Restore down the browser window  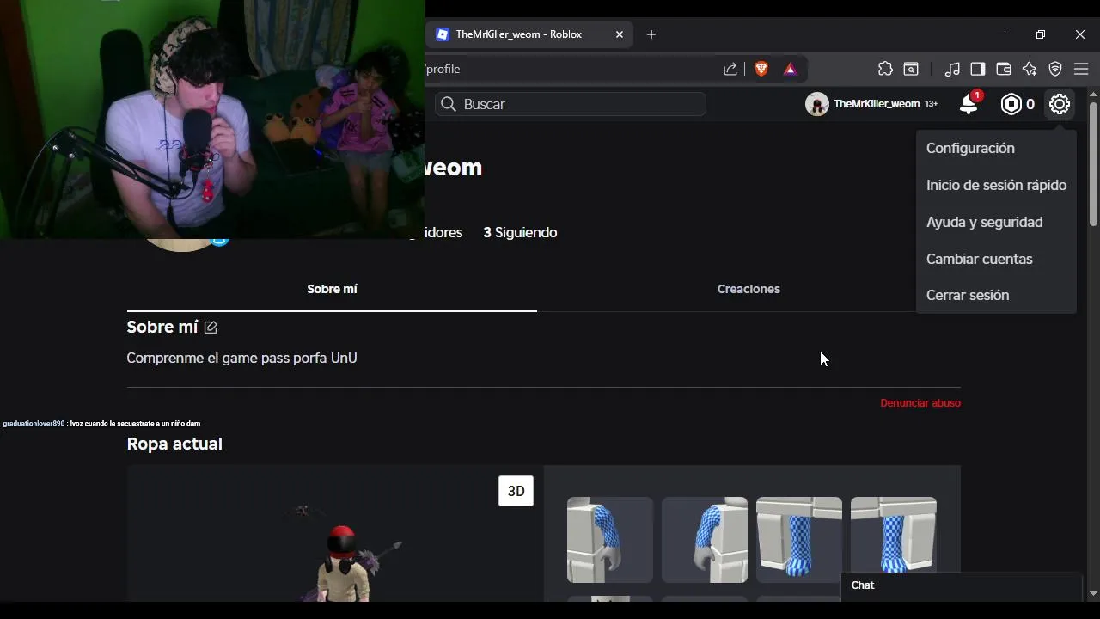point(1041,34)
